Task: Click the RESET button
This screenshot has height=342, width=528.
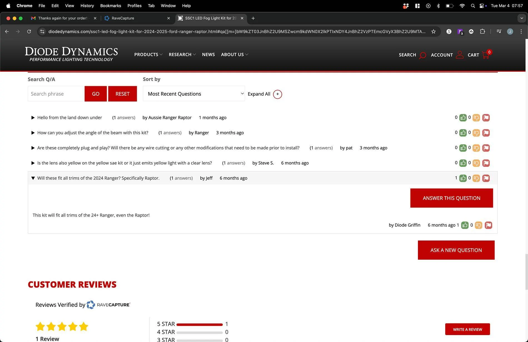Action: 123,94
